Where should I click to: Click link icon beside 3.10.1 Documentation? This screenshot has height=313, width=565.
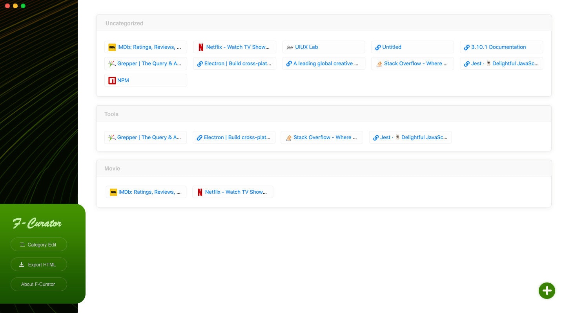coord(467,47)
